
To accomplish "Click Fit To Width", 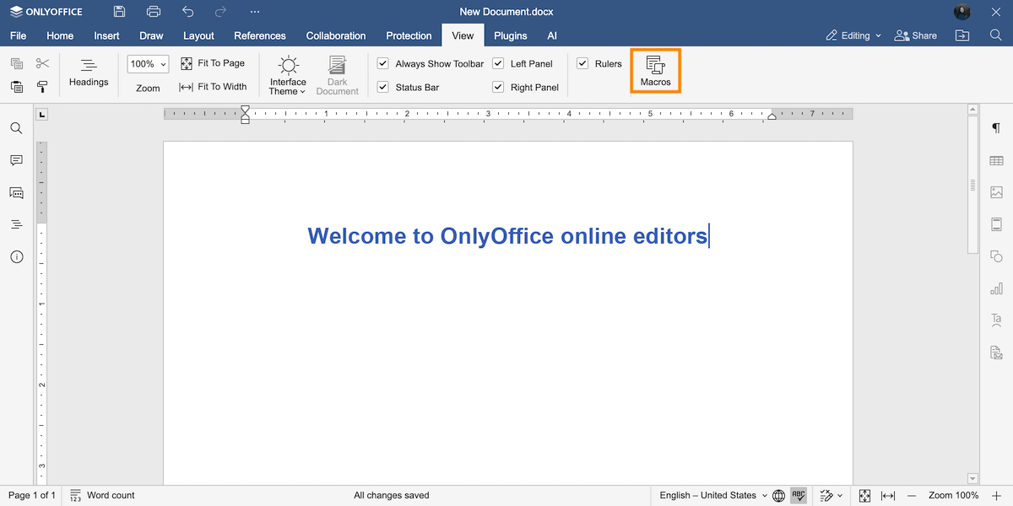I will coord(213,87).
